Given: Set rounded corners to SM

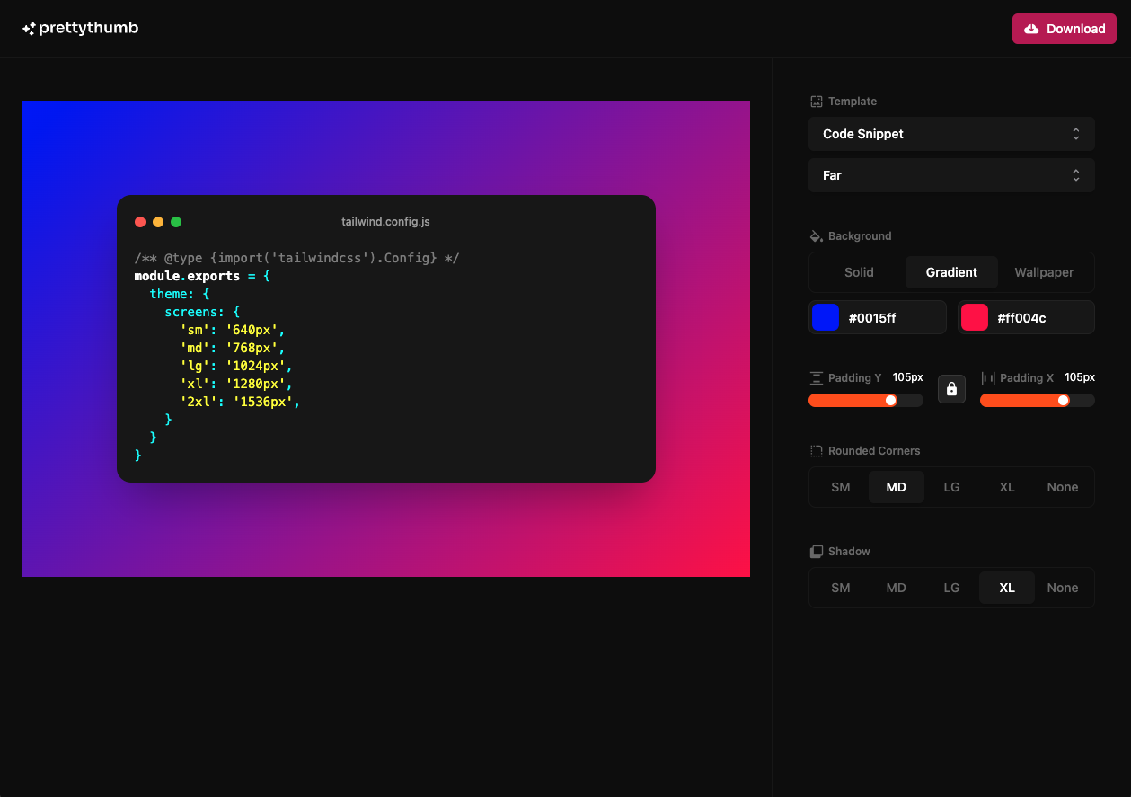Looking at the screenshot, I should coord(841,487).
